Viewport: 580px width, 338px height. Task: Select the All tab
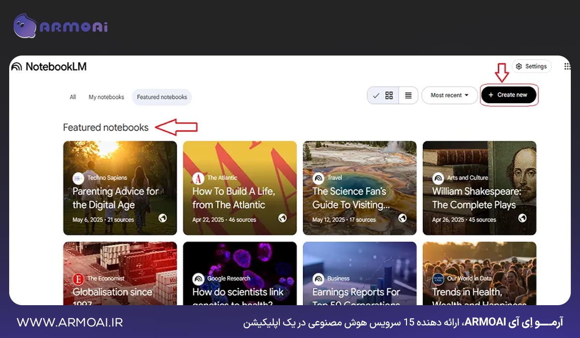(72, 97)
